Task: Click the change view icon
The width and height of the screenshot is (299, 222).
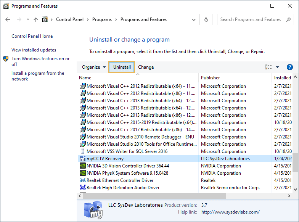Action: pyautogui.click(x=268, y=67)
